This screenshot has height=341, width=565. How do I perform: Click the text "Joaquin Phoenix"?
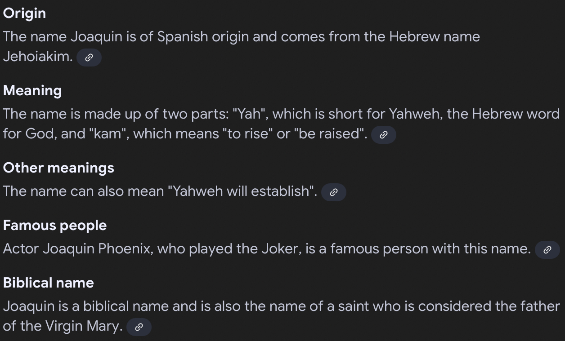pyautogui.click(x=96, y=249)
